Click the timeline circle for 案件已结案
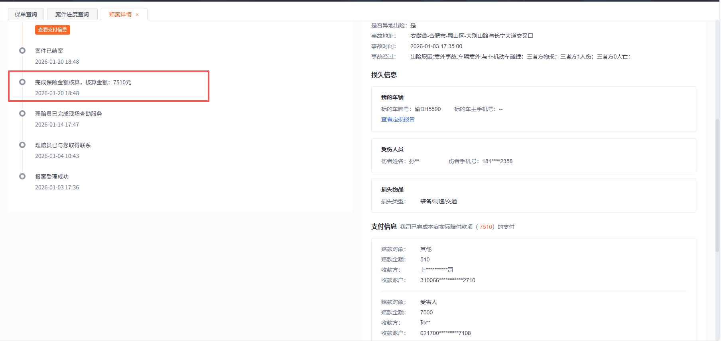Screen dimensions: 721x341 click(x=22, y=51)
